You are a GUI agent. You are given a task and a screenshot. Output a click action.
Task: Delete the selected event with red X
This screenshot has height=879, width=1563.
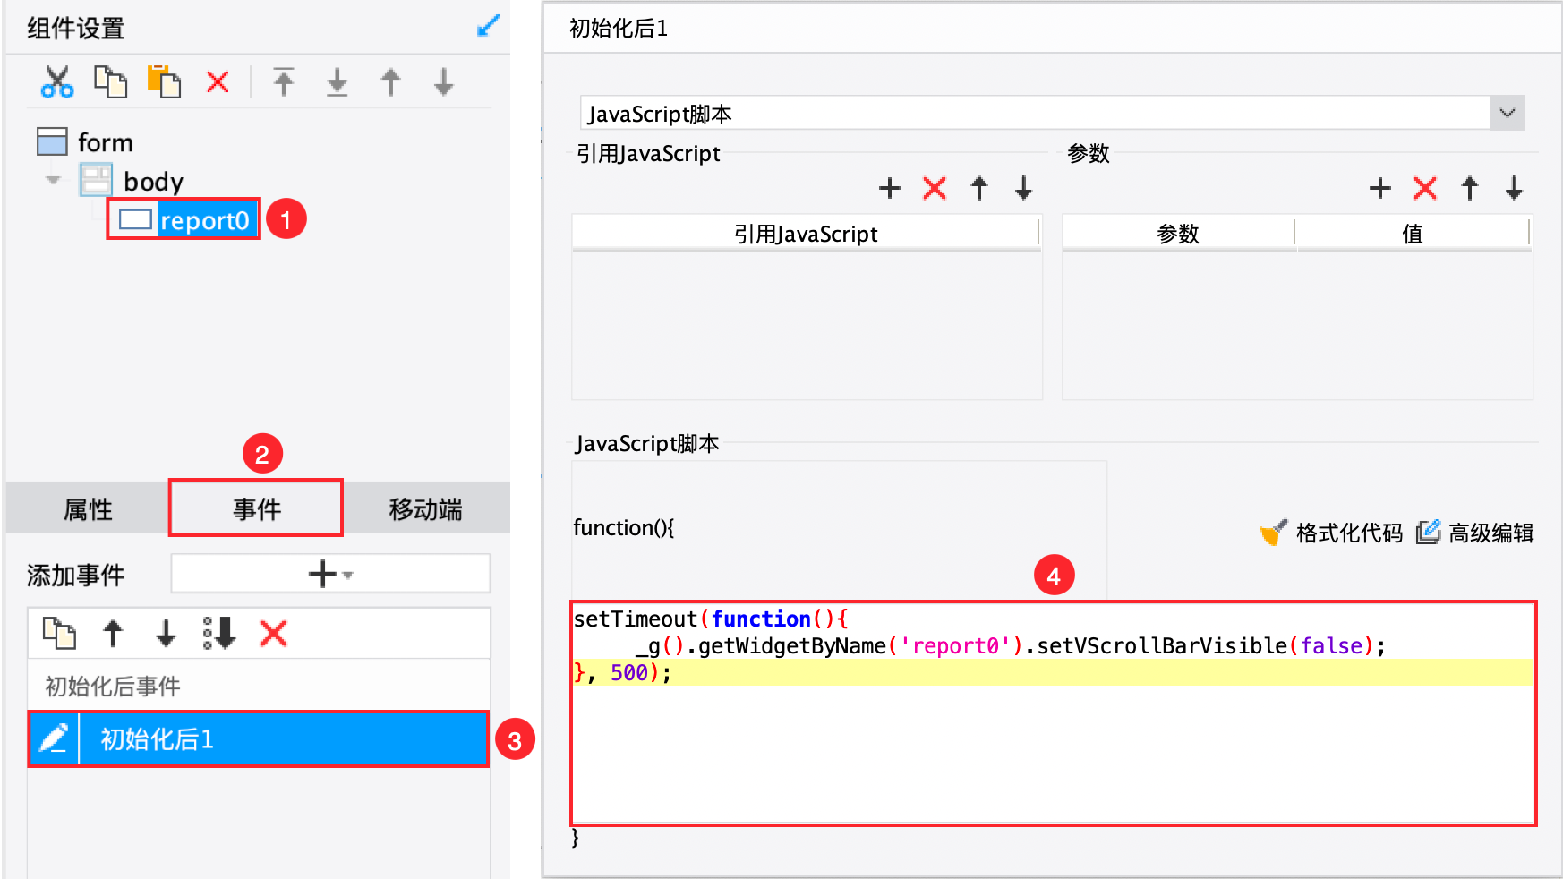click(x=273, y=633)
